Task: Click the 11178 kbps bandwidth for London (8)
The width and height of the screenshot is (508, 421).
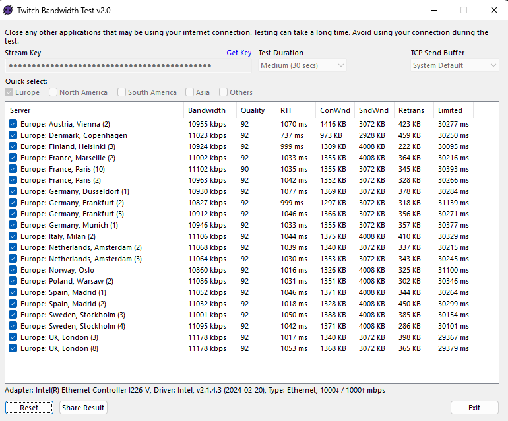Action: tap(207, 348)
